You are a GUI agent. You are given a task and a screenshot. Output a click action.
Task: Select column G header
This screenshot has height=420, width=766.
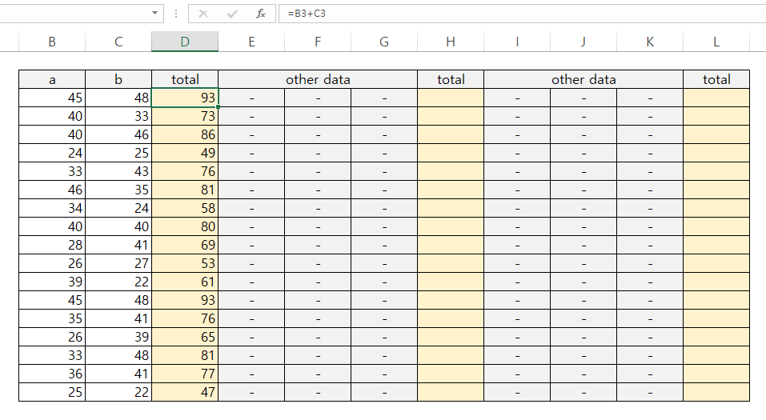(x=384, y=42)
